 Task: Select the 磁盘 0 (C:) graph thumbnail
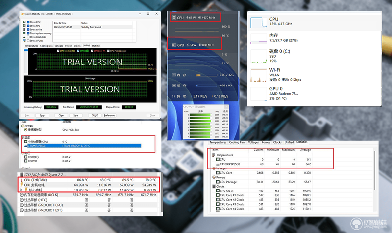point(259,56)
